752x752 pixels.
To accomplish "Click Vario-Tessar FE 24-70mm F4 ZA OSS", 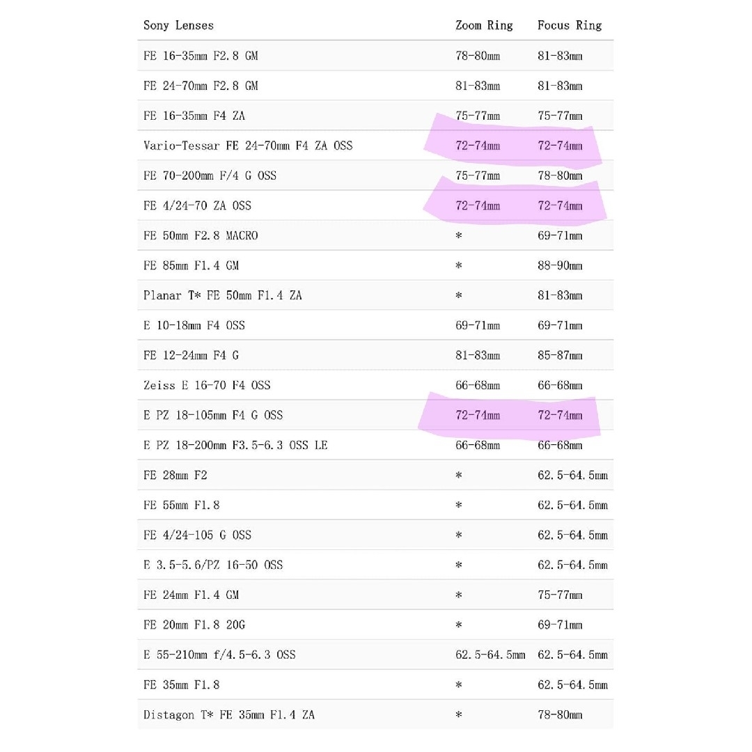I will click(247, 146).
